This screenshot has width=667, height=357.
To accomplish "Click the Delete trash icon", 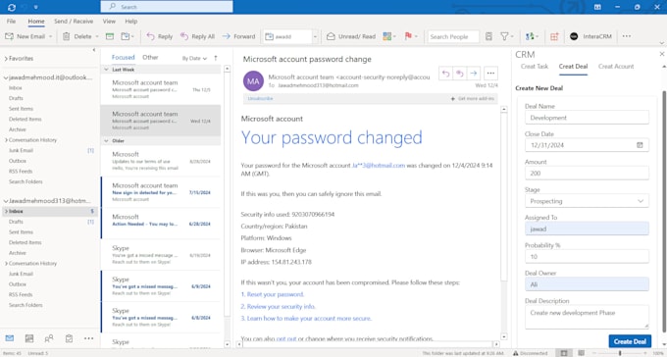I will click(x=67, y=36).
